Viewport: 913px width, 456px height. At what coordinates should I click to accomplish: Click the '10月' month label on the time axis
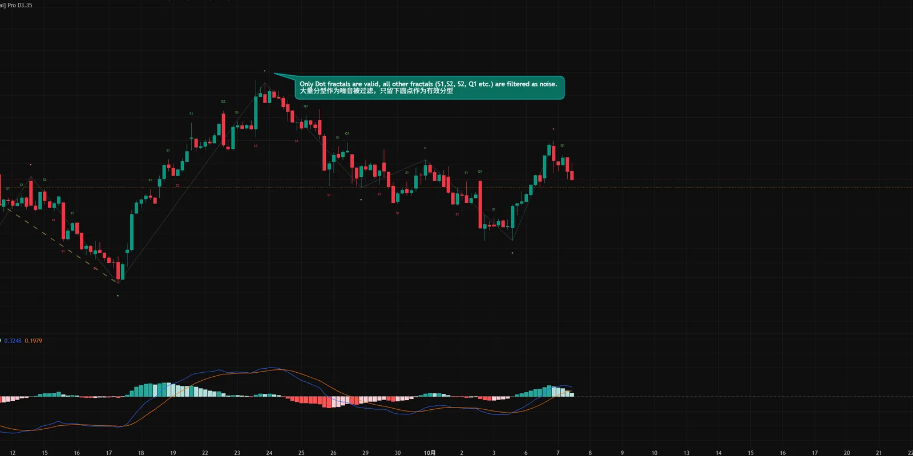pyautogui.click(x=430, y=453)
